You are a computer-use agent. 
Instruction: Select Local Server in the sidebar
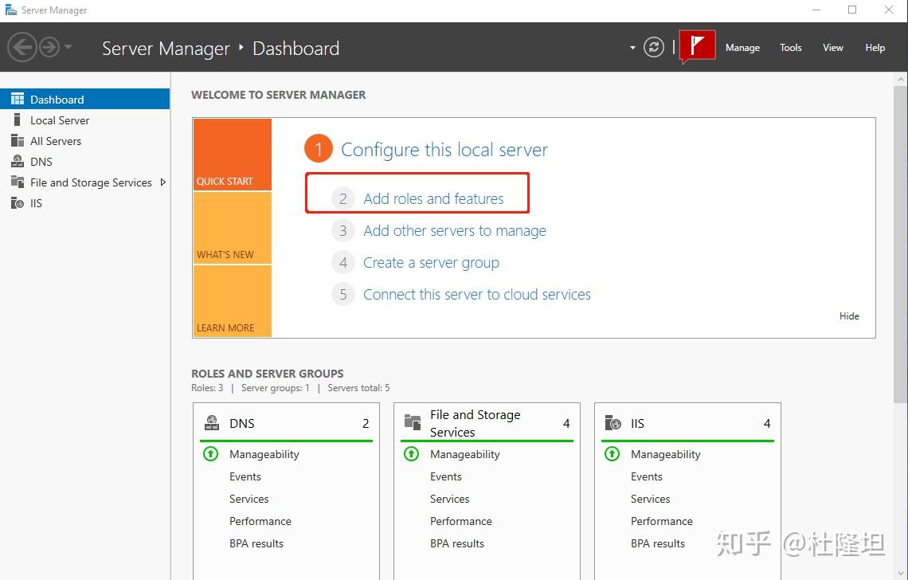pyautogui.click(x=84, y=120)
